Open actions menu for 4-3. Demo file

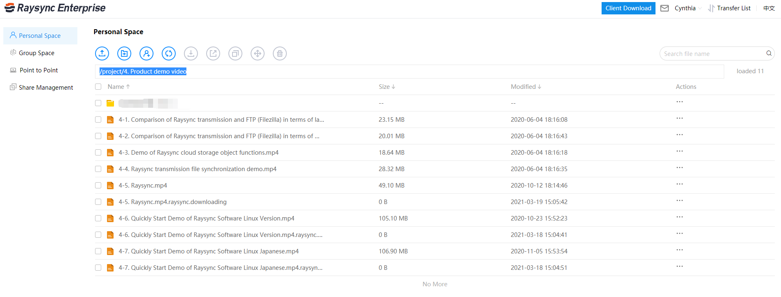point(679,151)
